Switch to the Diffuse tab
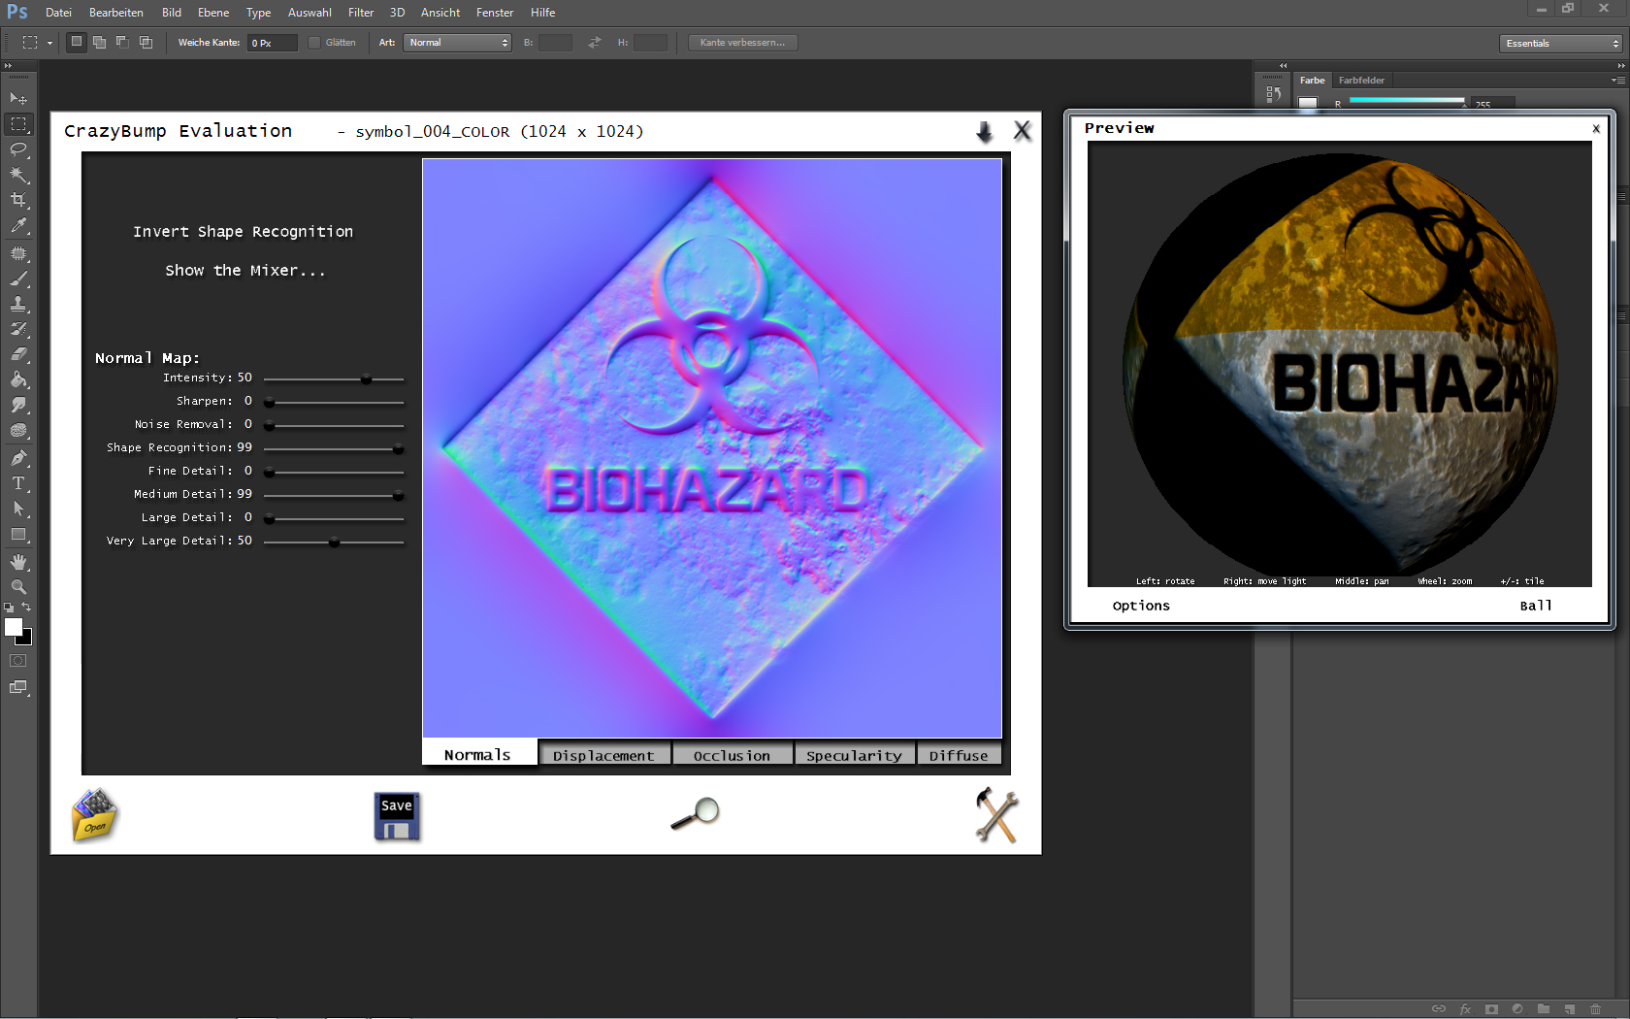The image size is (1630, 1019). click(959, 755)
